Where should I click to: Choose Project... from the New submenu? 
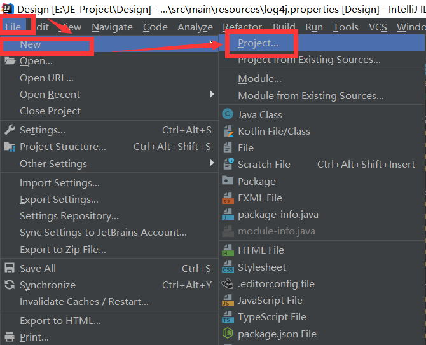tap(258, 43)
